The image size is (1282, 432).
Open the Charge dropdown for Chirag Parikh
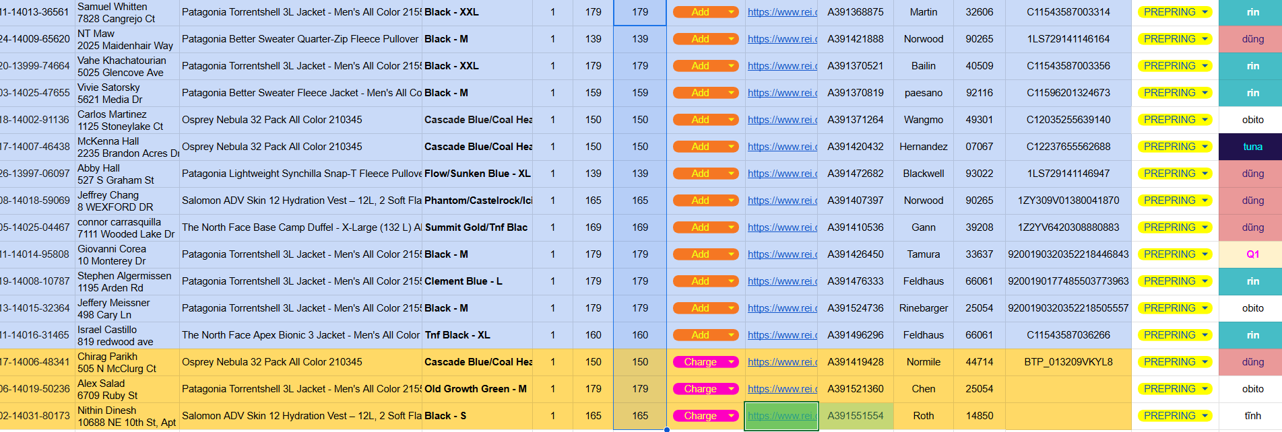point(705,362)
